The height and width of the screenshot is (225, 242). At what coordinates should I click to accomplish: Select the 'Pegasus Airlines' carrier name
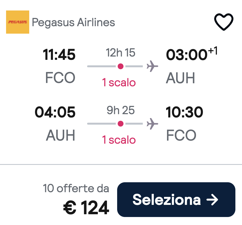(x=74, y=23)
